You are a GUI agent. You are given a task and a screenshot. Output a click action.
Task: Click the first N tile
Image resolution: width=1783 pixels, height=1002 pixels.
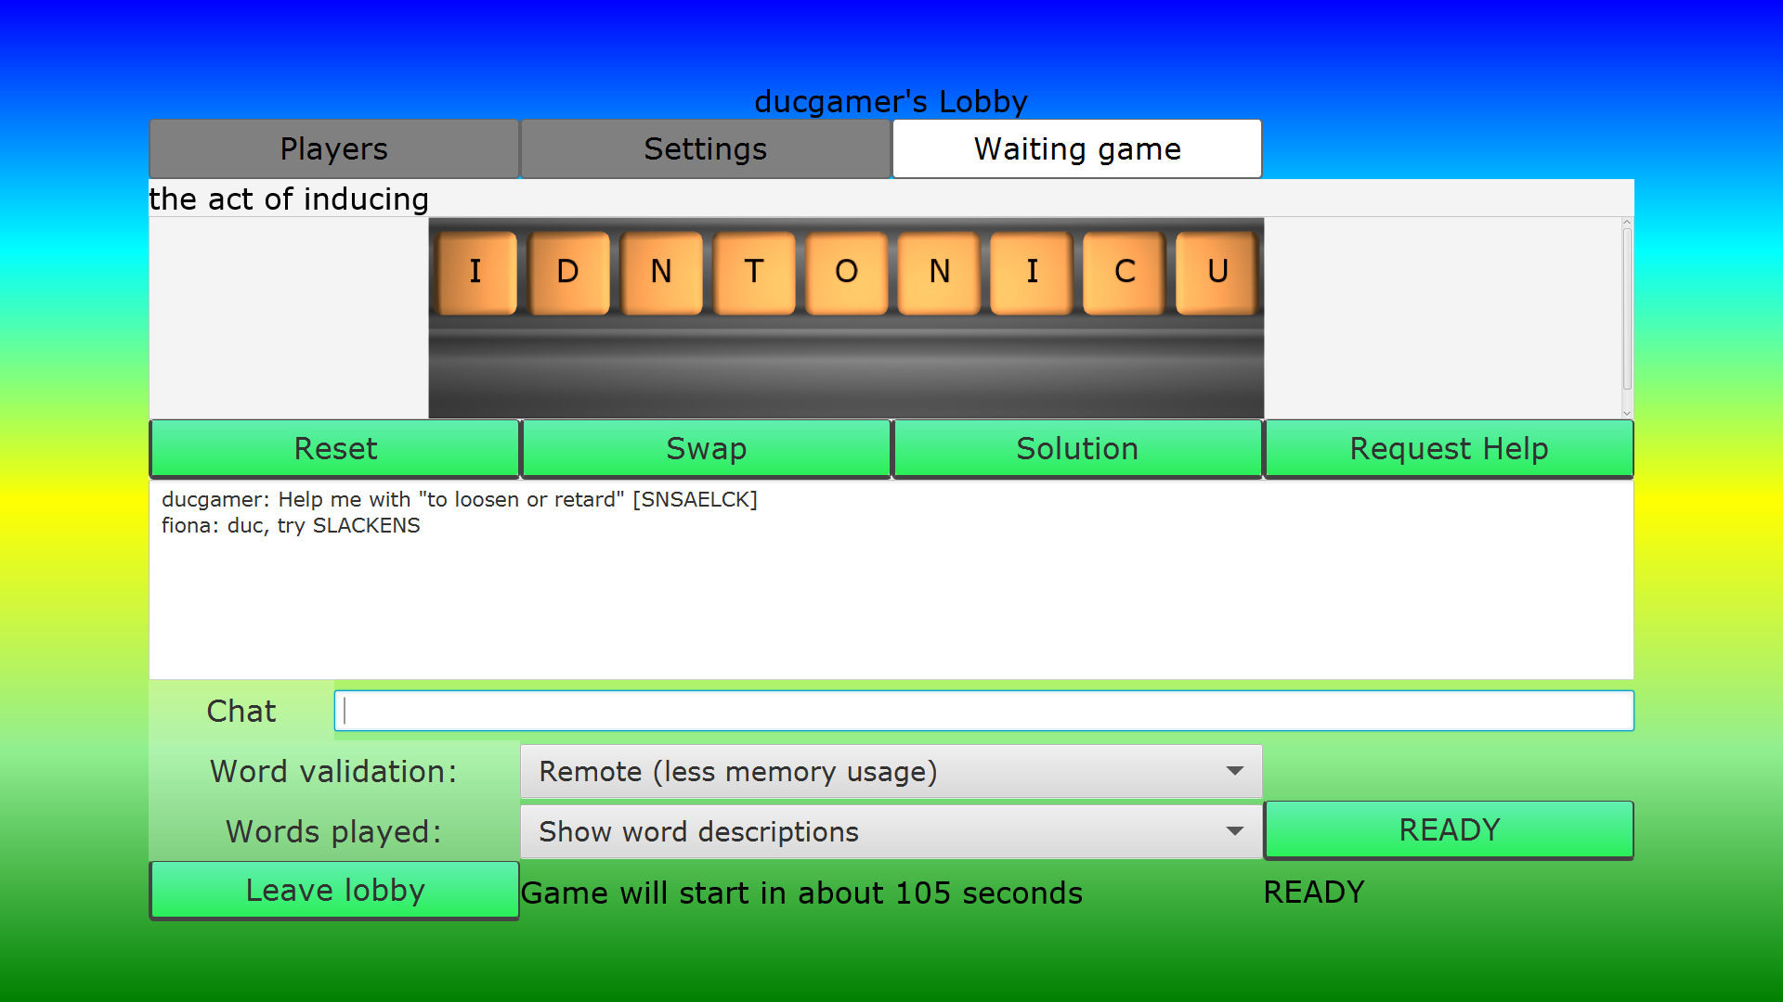click(x=661, y=272)
